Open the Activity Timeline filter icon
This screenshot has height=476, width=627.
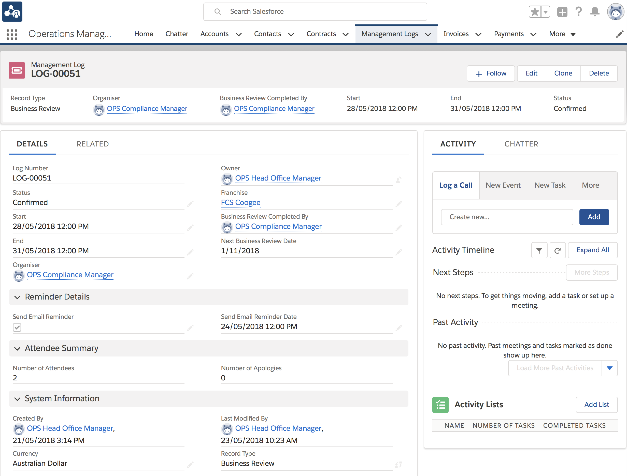pos(539,250)
